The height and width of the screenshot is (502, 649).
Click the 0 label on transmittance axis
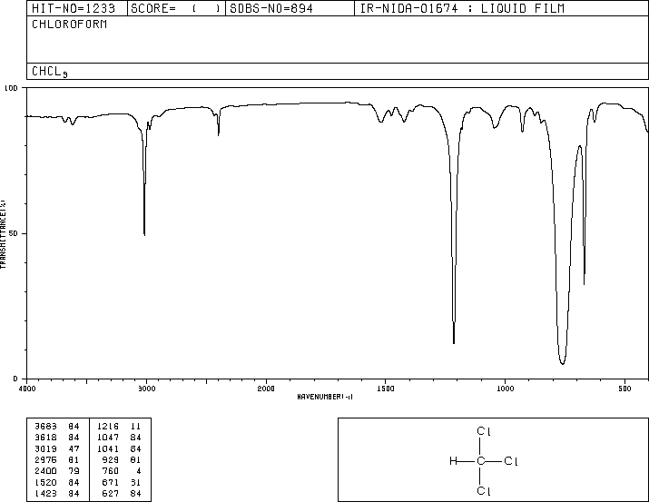pos(15,379)
